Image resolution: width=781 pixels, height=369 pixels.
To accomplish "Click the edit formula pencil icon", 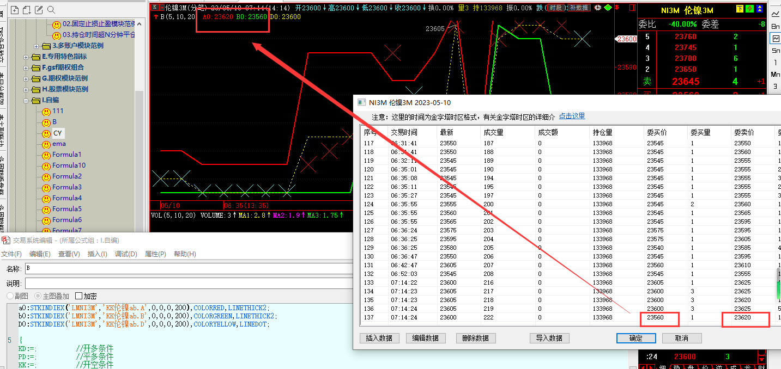I will click(x=39, y=10).
